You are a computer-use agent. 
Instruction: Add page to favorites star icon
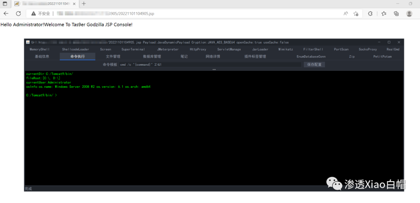[356, 14]
